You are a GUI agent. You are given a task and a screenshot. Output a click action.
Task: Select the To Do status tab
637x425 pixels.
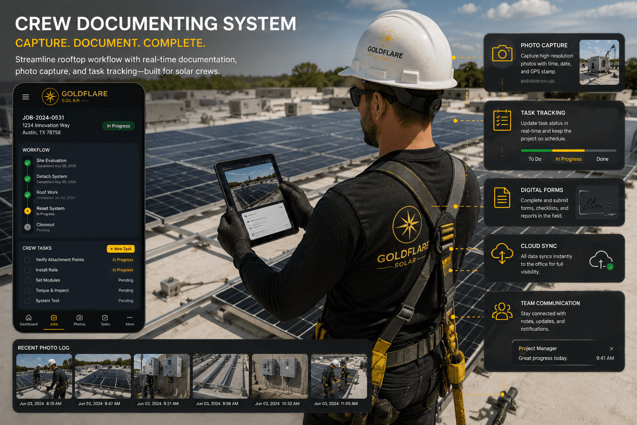535,159
